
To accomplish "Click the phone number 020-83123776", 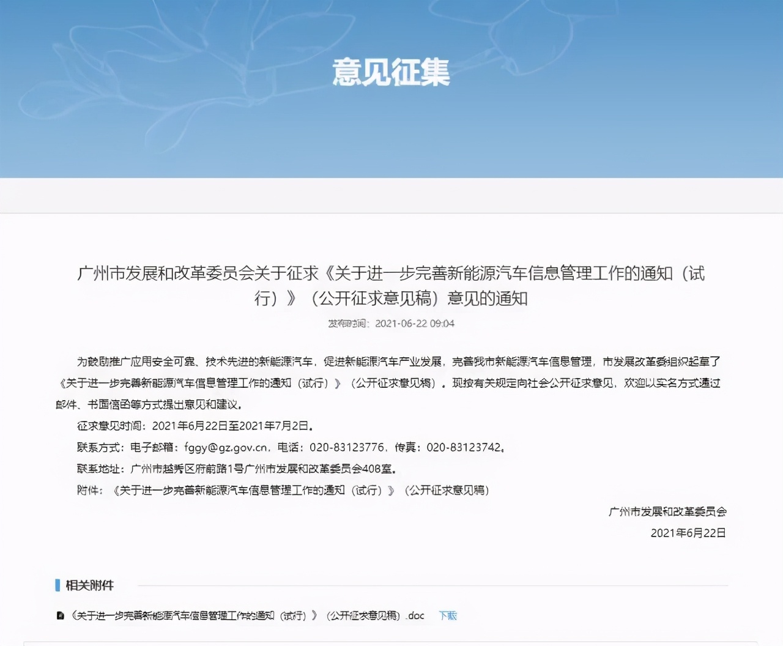I will (347, 447).
